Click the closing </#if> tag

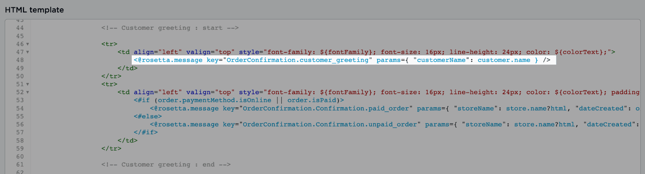tap(146, 132)
